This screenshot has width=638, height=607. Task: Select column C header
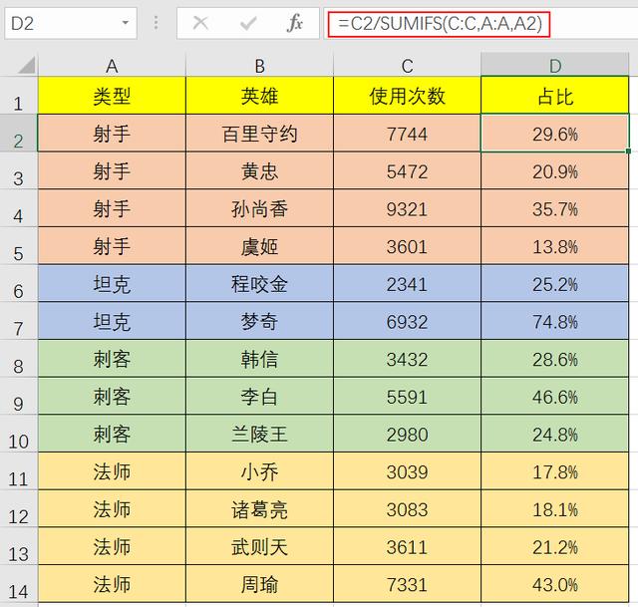pyautogui.click(x=407, y=66)
